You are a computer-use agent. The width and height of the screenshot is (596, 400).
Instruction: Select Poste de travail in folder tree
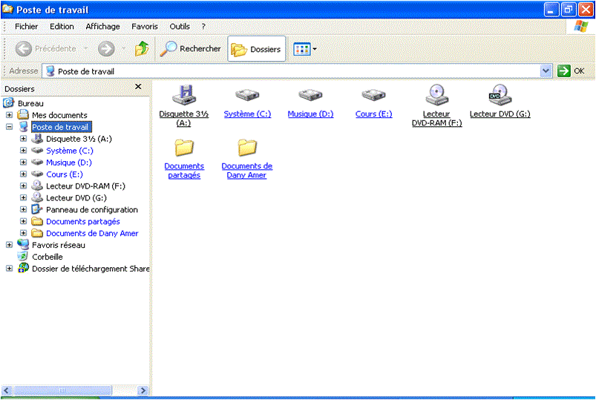click(x=61, y=127)
